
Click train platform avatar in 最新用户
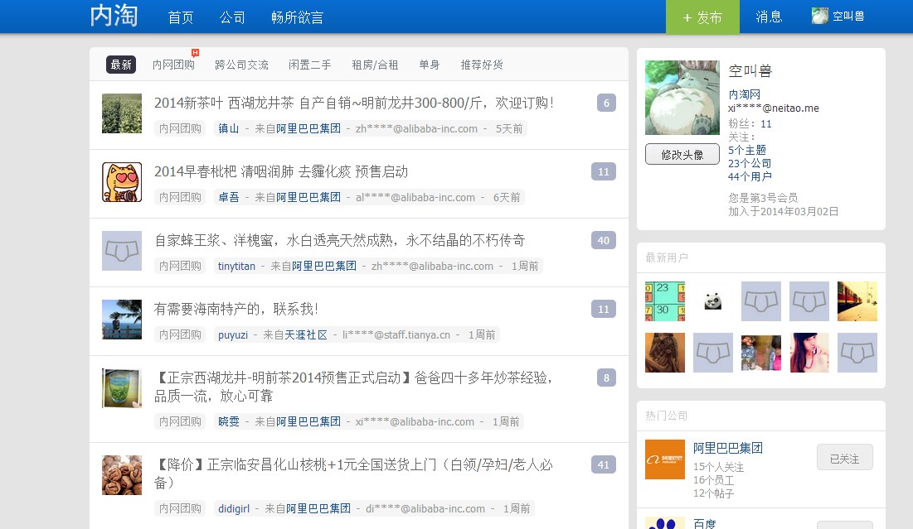click(857, 301)
